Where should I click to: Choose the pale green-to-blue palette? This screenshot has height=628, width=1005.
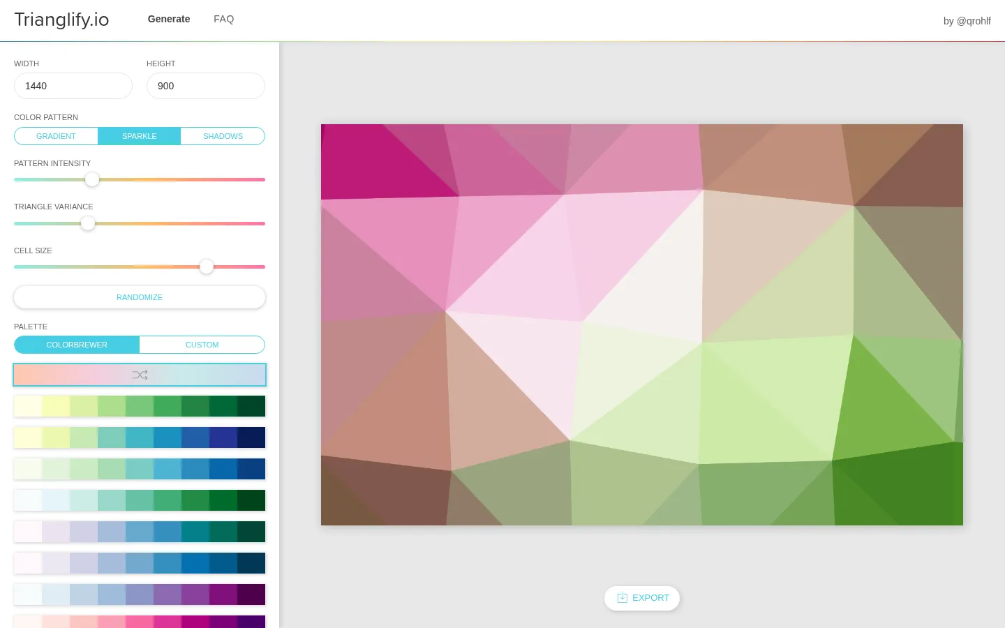140,469
